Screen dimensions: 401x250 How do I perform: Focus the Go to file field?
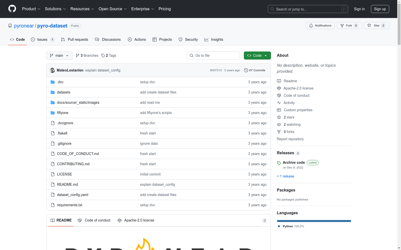[213, 55]
